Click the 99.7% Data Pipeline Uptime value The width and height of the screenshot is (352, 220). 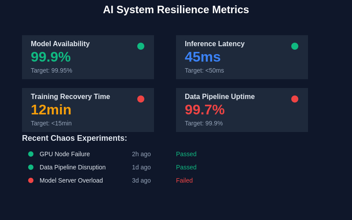tap(205, 110)
